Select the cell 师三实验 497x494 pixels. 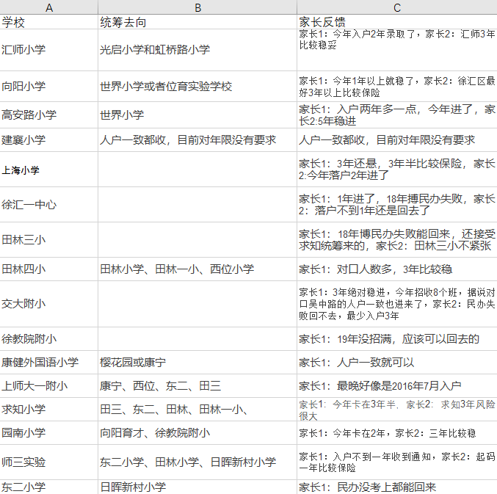click(x=48, y=462)
